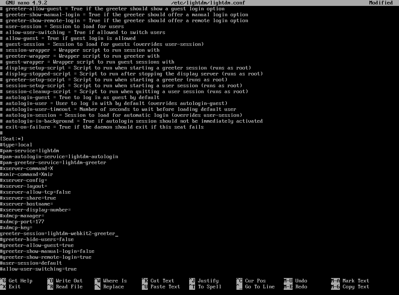
Task: Click the #xmir-command=Xmir line
Action: [27, 174]
